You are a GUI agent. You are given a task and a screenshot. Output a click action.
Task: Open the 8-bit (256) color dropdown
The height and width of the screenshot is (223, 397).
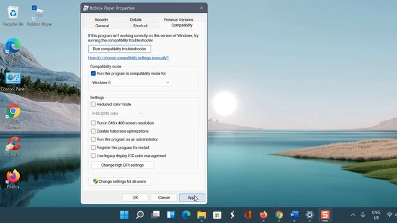[117, 113]
